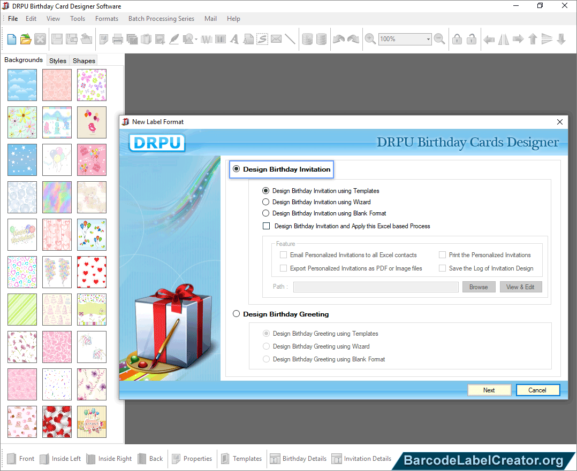Open the File menu

(13, 18)
